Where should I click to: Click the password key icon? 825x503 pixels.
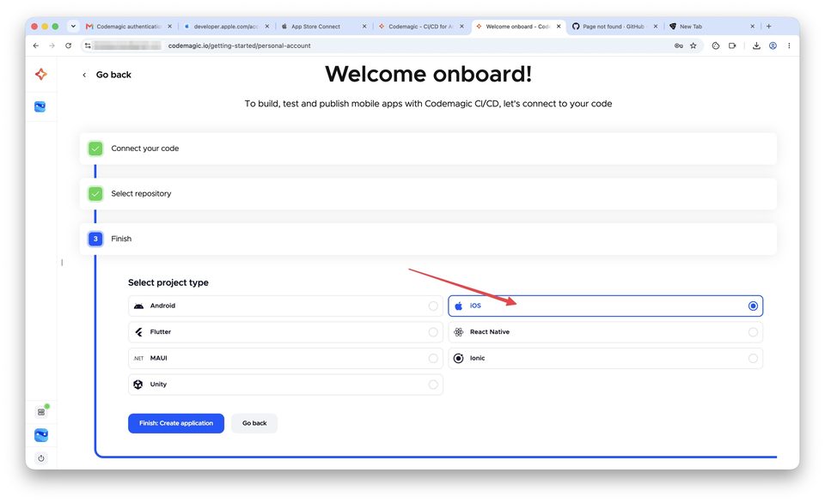click(679, 45)
